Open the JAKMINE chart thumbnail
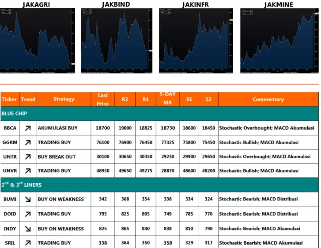This screenshot has width=321, height=248. pos(279,41)
